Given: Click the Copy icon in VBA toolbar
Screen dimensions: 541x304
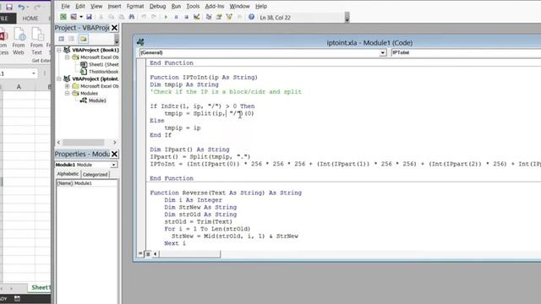Looking at the screenshot, I should click(112, 17).
